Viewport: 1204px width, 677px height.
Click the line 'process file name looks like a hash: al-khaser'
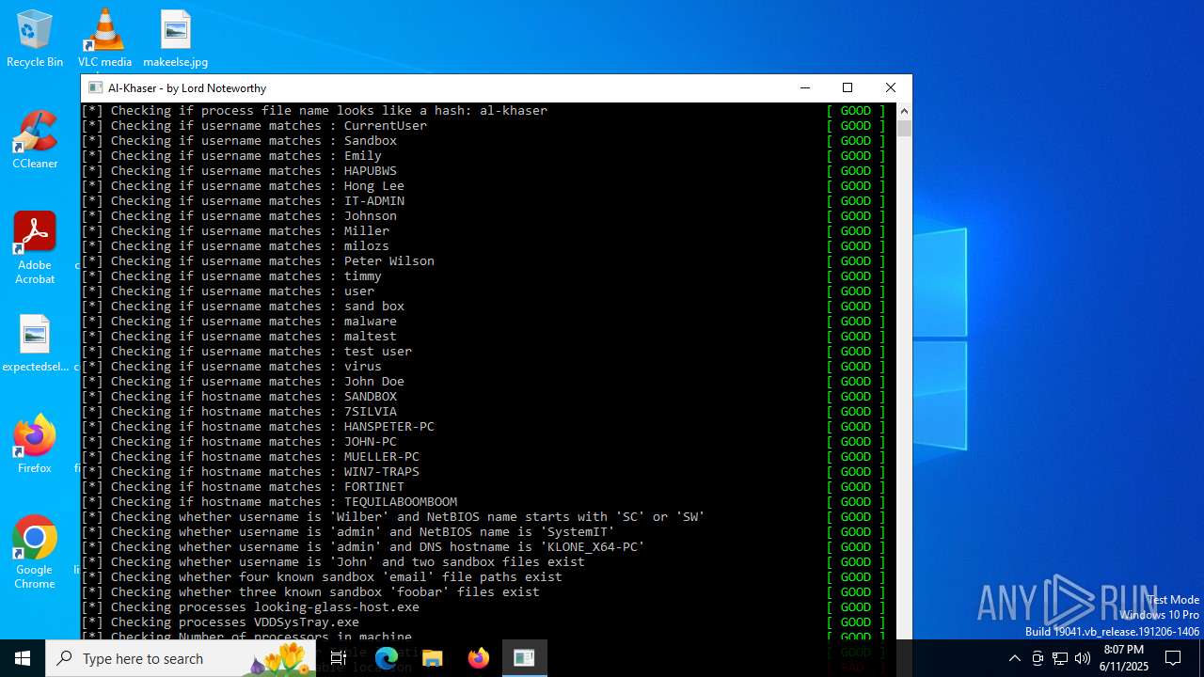tap(314, 111)
